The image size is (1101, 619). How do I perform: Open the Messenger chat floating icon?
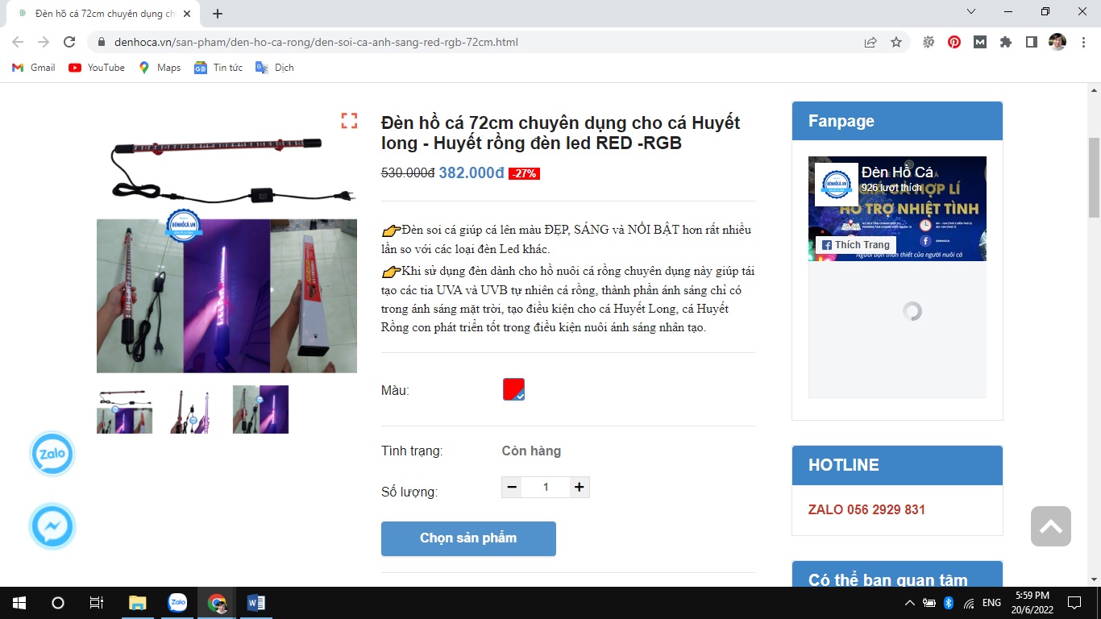[x=52, y=527]
